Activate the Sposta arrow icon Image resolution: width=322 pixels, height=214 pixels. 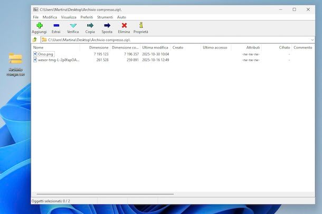pyautogui.click(x=107, y=25)
